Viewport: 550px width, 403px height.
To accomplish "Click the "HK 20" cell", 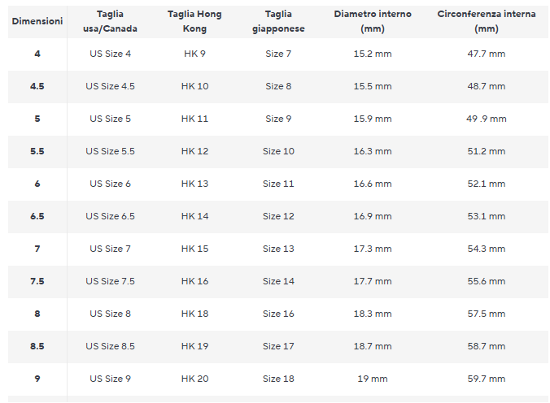I will point(194,379).
